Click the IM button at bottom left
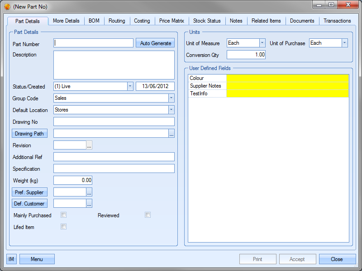Viewport: 362px width, 271px height. click(11, 259)
